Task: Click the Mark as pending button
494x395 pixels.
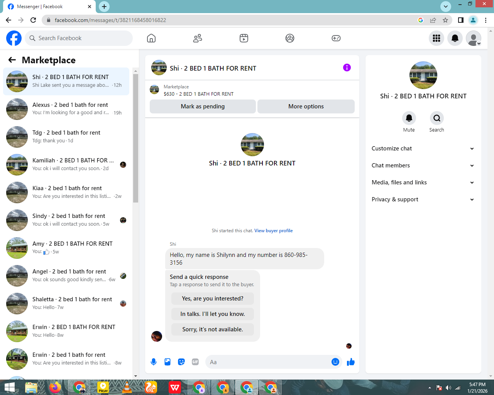Action: (x=203, y=106)
